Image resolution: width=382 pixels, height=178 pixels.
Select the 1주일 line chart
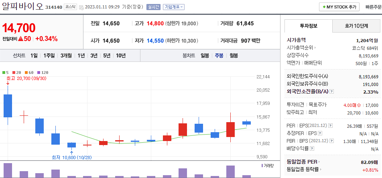pyautogui.click(x=49, y=55)
